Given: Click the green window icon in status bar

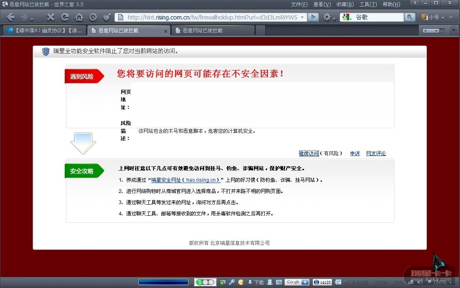Looking at the screenshot, I should coord(223,282).
